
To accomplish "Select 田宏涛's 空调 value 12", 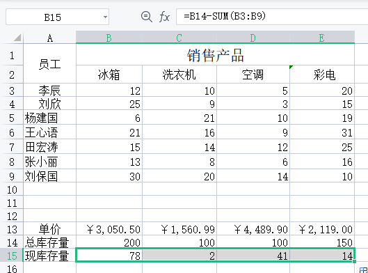I will point(253,147).
